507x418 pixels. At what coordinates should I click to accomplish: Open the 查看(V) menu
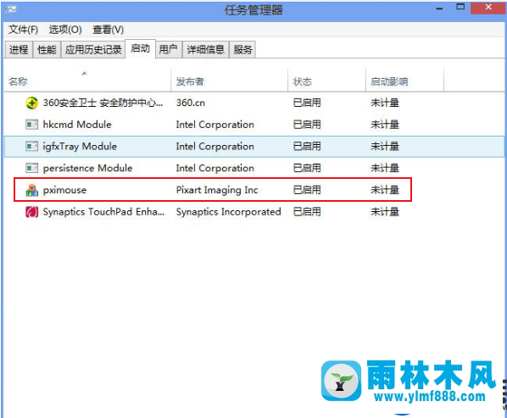coord(108,30)
